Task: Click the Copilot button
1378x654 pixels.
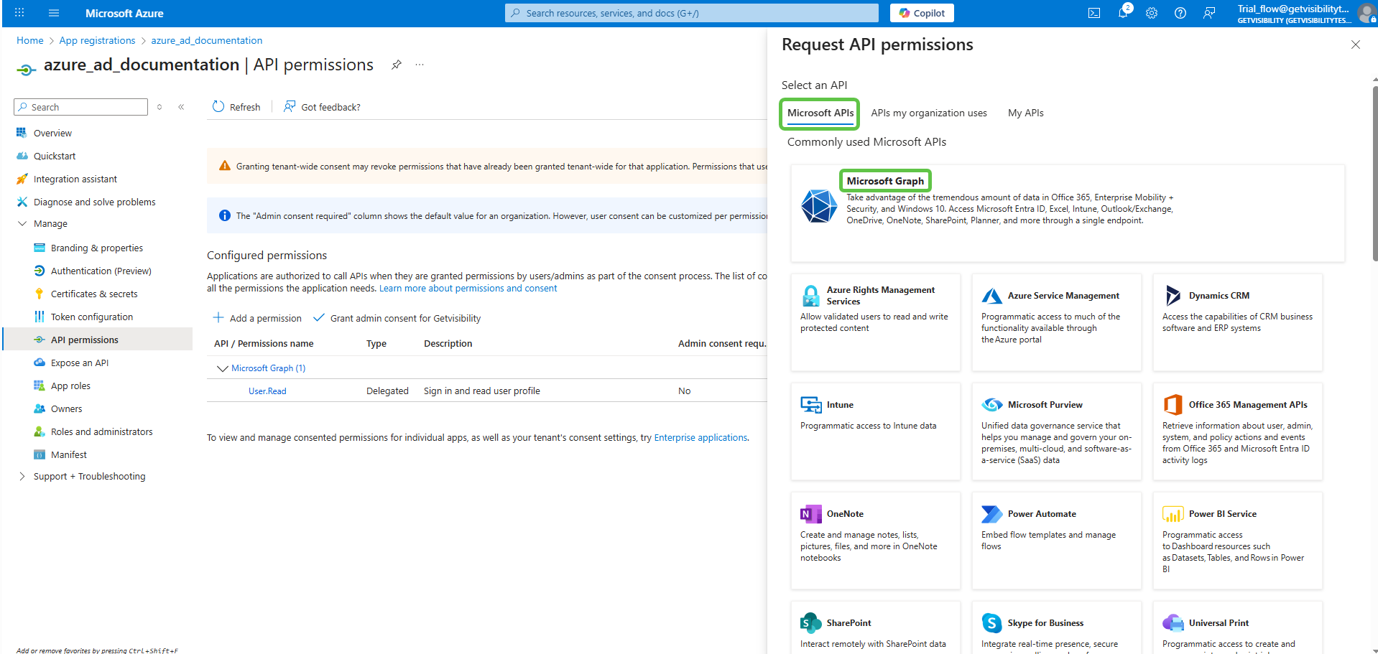Action: 922,13
